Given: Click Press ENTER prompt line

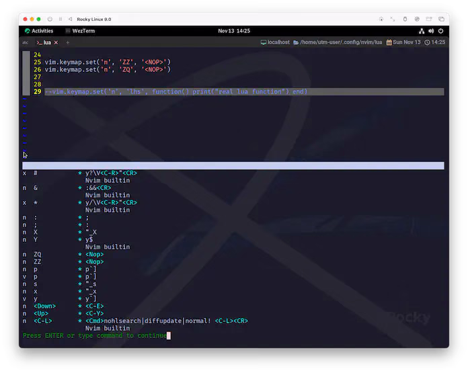Looking at the screenshot, I should [x=95, y=336].
